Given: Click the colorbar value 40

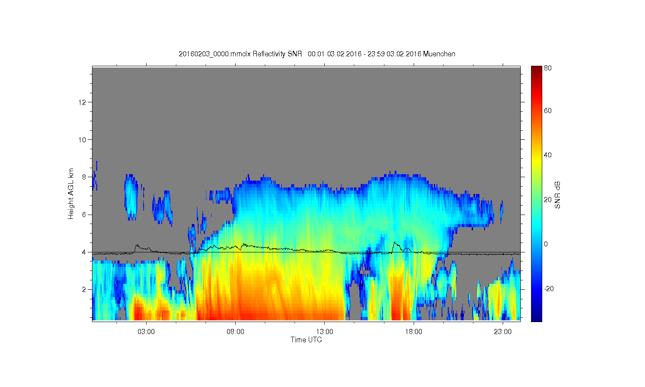Looking at the screenshot, I should click(x=548, y=155).
